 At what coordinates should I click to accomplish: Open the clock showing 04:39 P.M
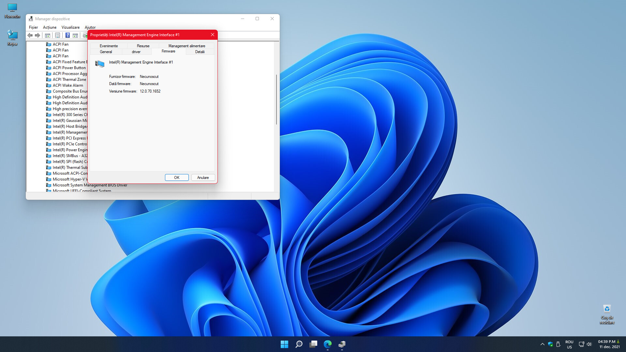[609, 344]
